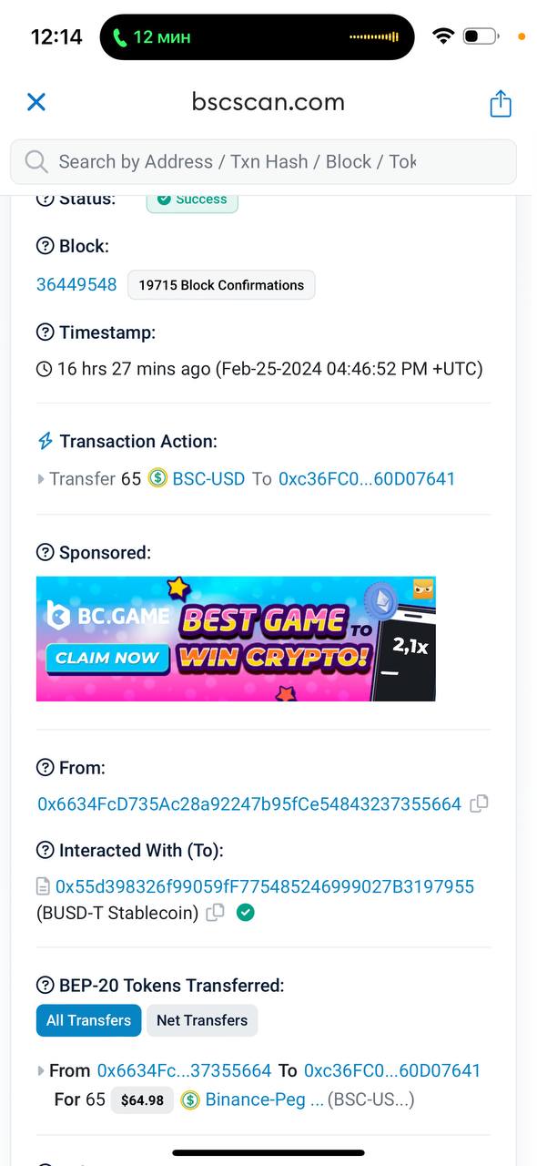This screenshot has height=1166, width=537.
Task: Tap the help icon beside Block
Action: coord(45,246)
